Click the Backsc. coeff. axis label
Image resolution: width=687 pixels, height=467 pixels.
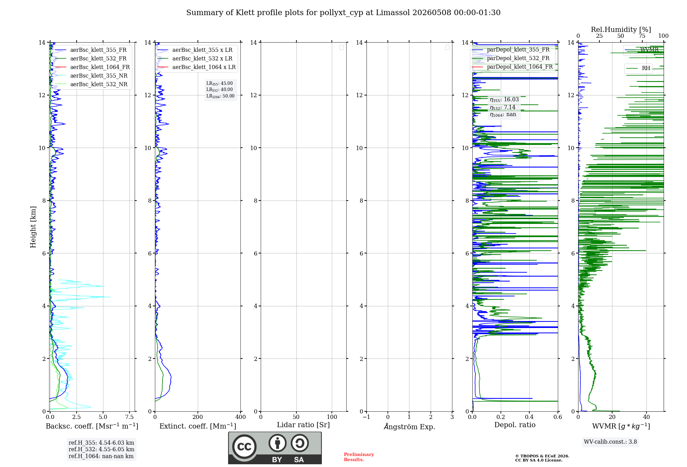pos(92,426)
